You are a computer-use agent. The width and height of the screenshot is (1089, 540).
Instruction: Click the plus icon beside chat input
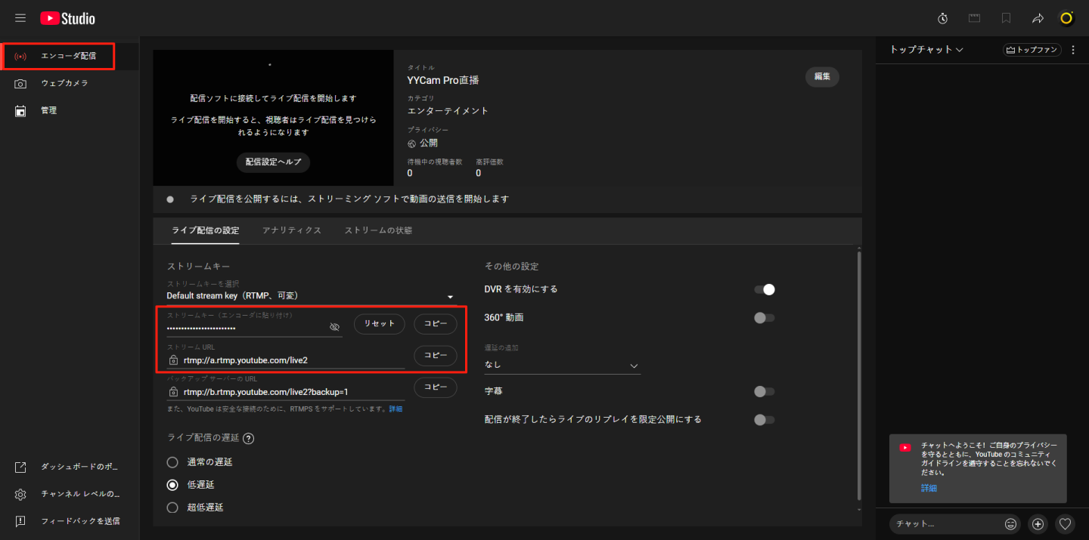1038,523
